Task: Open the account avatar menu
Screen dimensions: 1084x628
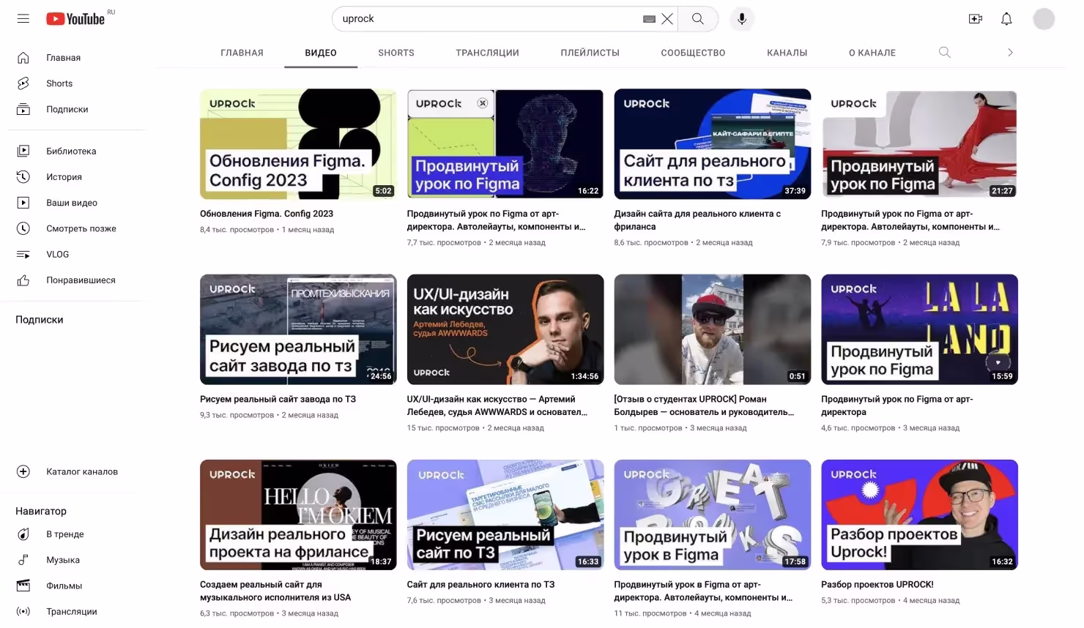Action: (1044, 19)
